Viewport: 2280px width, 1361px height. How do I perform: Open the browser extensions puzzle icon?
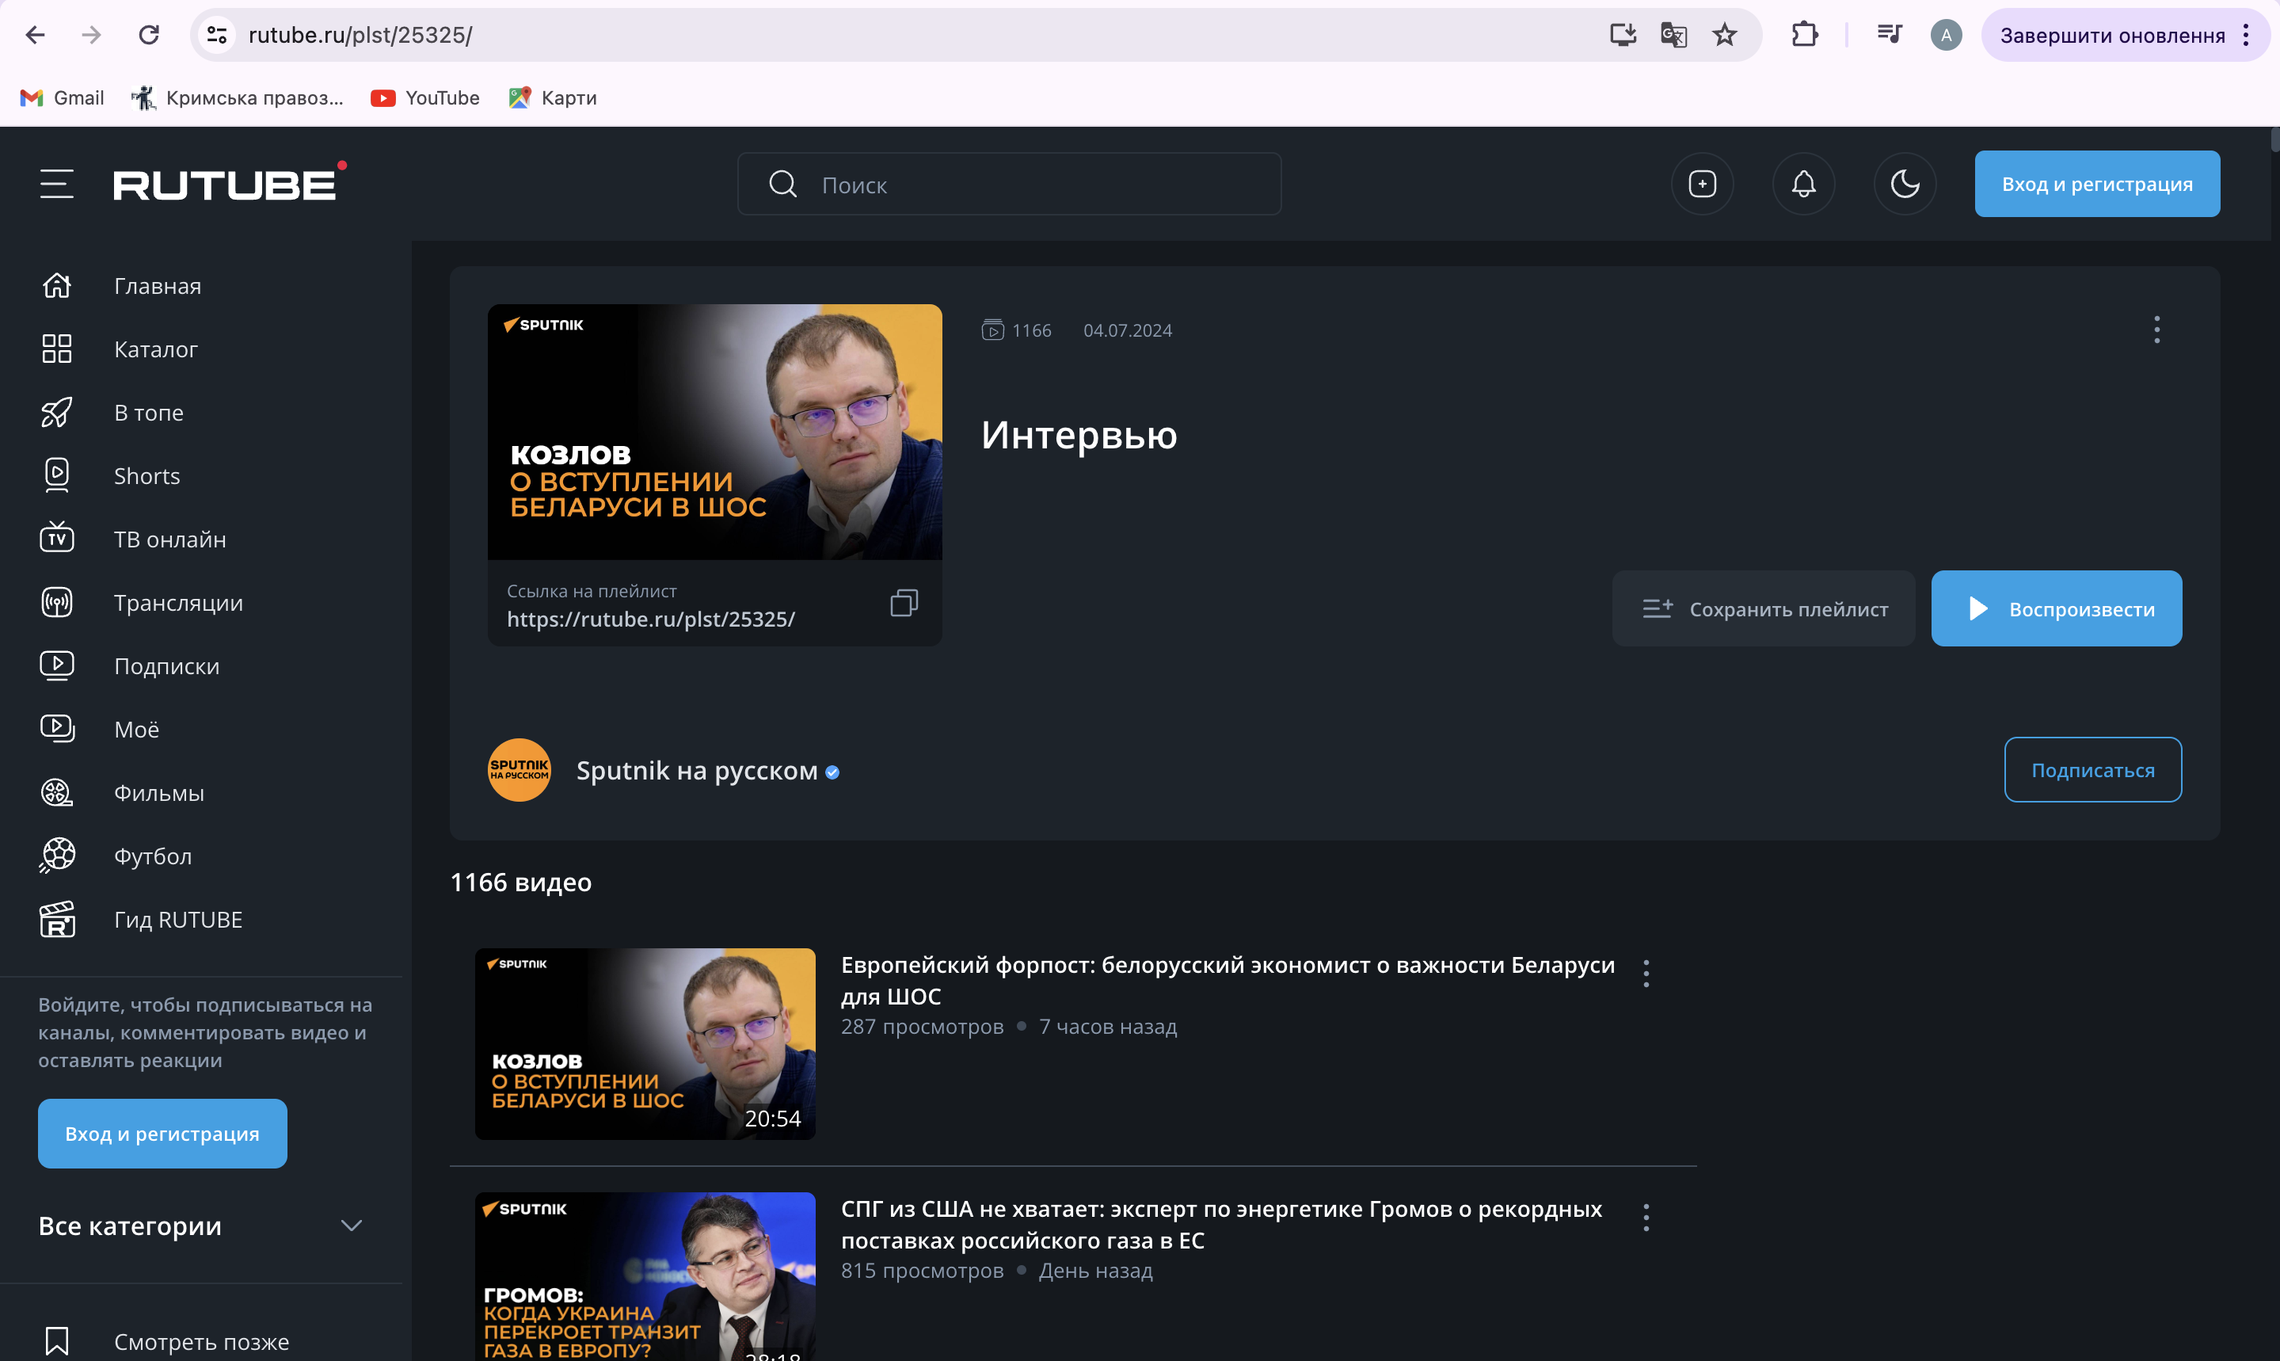(x=1804, y=35)
